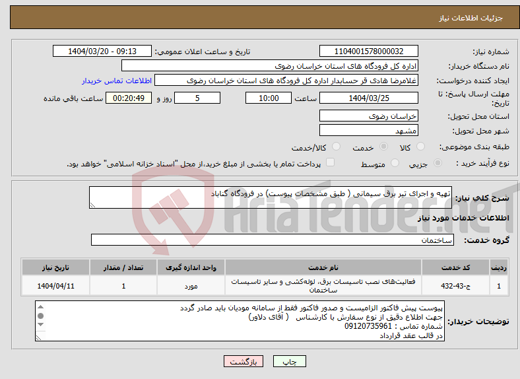The height and width of the screenshot is (379, 520).
Task: Select the خدمت radio button
Action: point(383,147)
